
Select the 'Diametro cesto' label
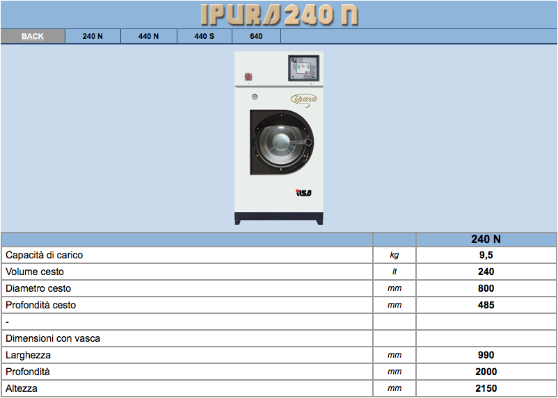point(38,288)
